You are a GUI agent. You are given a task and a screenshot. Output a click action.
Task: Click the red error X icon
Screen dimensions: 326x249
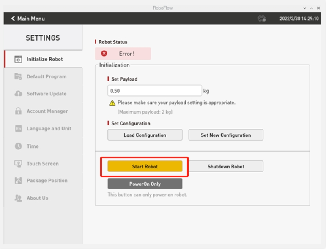coord(104,54)
